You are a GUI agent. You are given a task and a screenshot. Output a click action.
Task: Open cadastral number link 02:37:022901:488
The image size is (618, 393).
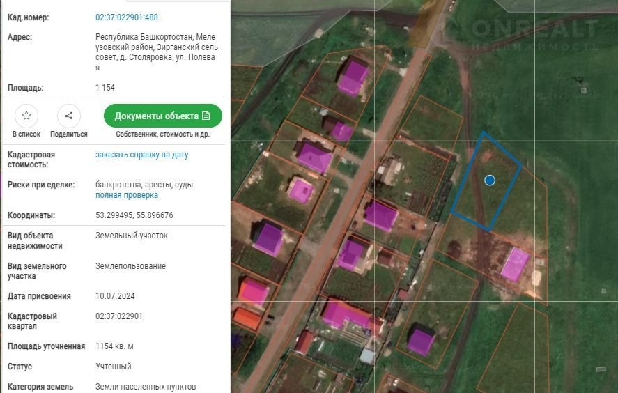pyautogui.click(x=126, y=17)
